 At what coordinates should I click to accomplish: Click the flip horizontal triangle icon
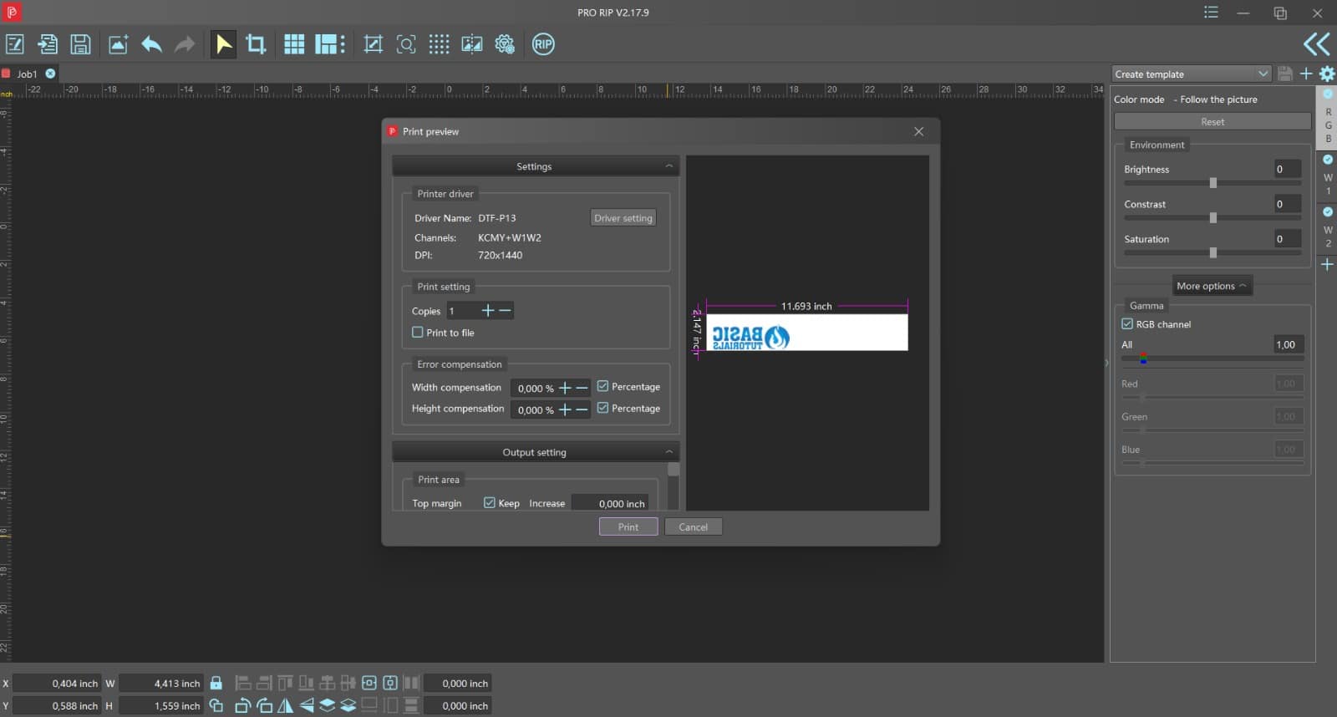coord(286,705)
